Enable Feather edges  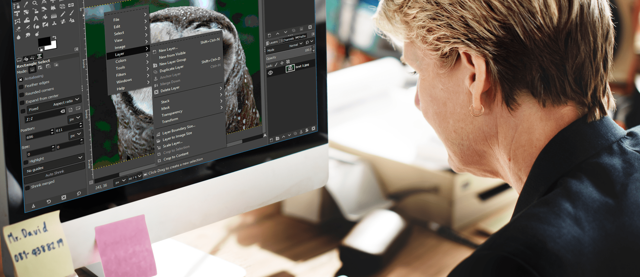pos(22,86)
